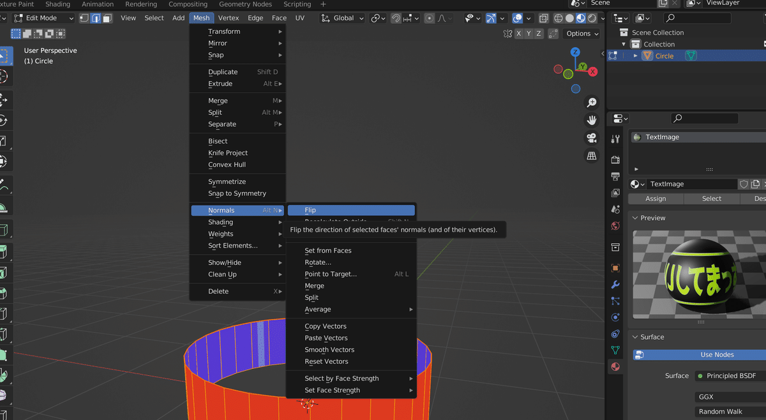Open the Object Data mesh tab
The image size is (766, 420).
[x=615, y=350]
